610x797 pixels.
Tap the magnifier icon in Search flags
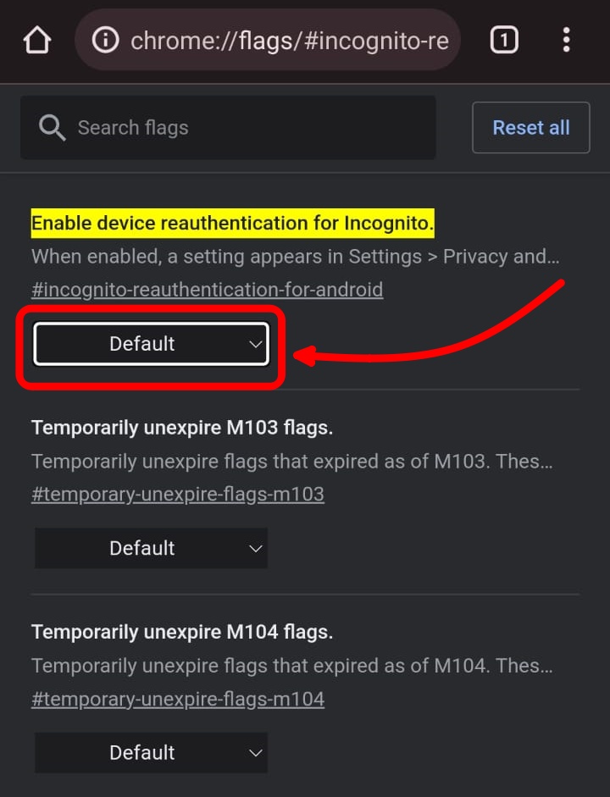coord(52,128)
